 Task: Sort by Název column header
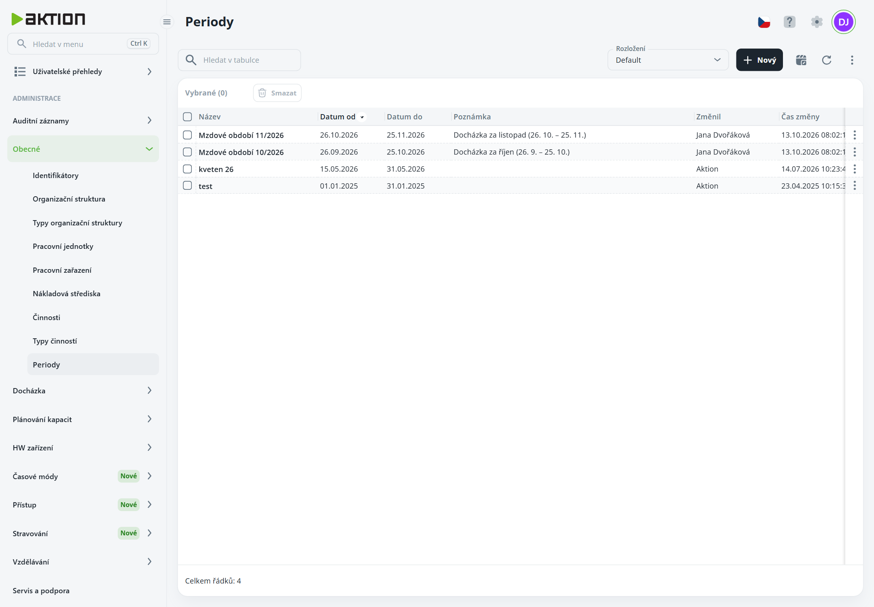click(x=210, y=117)
